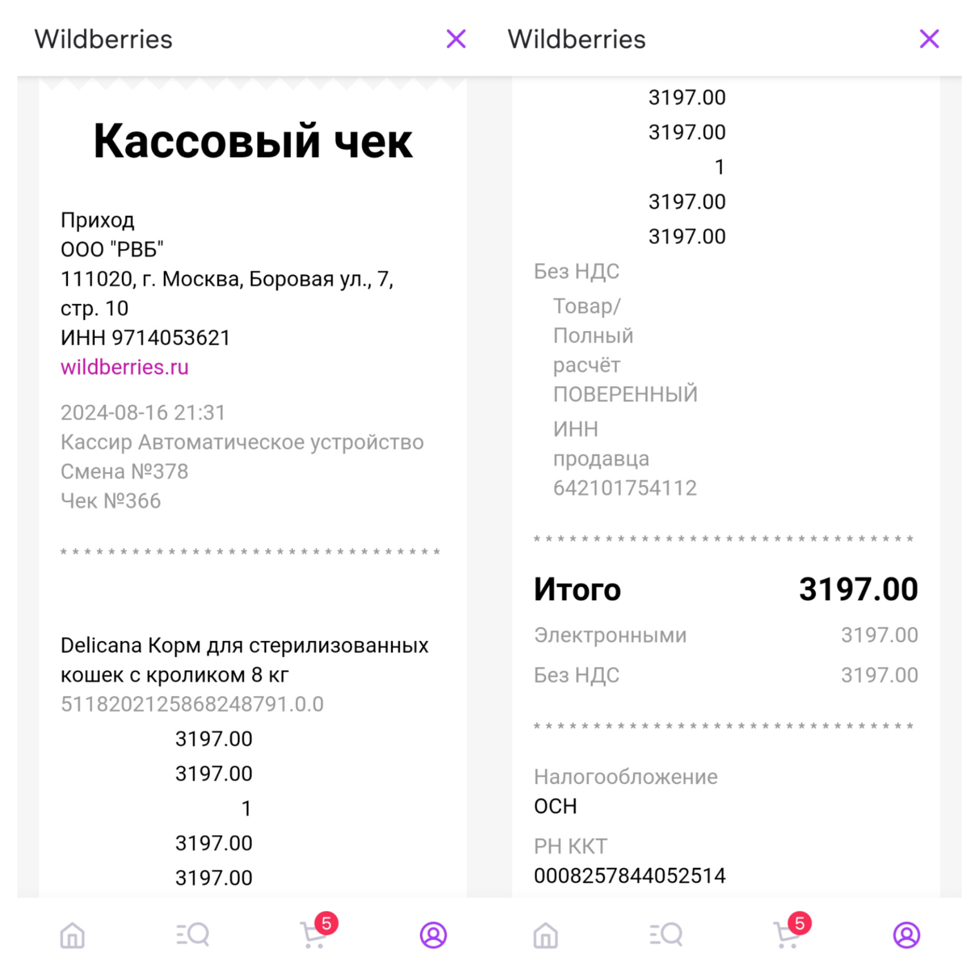Image resolution: width=979 pixels, height=979 pixels.
Task: Tap the receipt date 2024-08-16 21:31
Action: point(143,413)
